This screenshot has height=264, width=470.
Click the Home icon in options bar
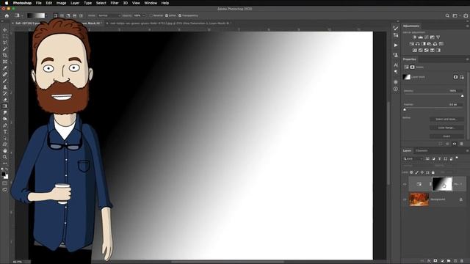coord(7,15)
